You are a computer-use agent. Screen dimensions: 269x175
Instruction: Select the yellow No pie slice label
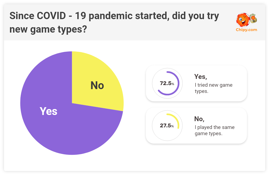[x=97, y=85]
